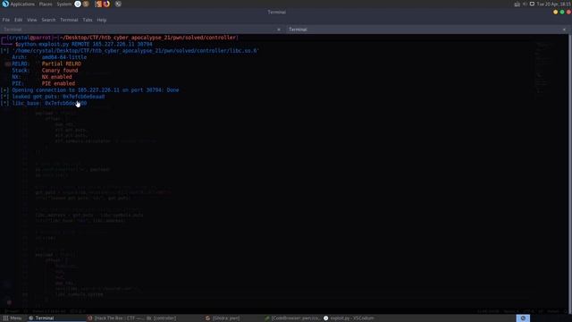Viewport: 572px width, 322px height.
Task: Open the Places menu in top panel
Action: tap(46, 4)
